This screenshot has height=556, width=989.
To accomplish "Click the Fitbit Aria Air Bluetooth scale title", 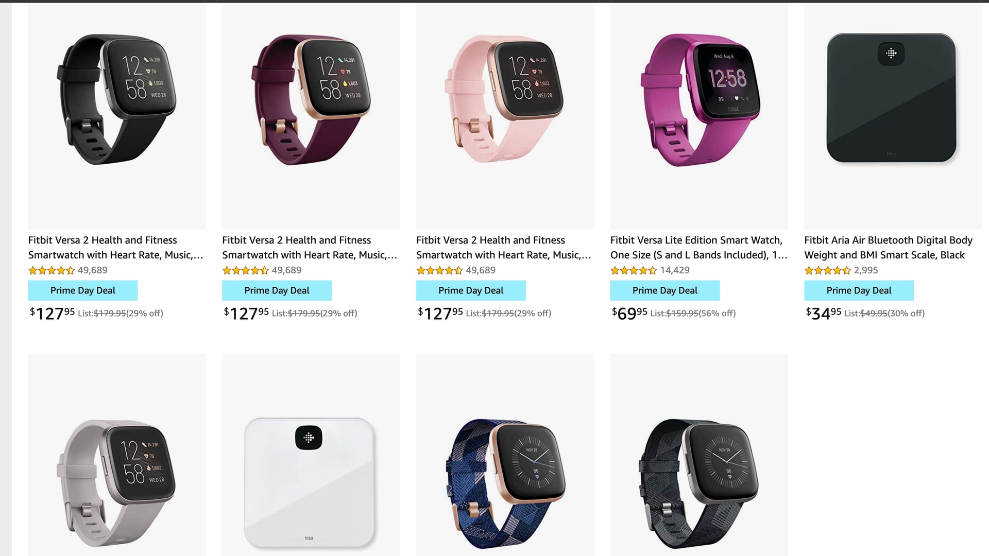I will tap(889, 247).
